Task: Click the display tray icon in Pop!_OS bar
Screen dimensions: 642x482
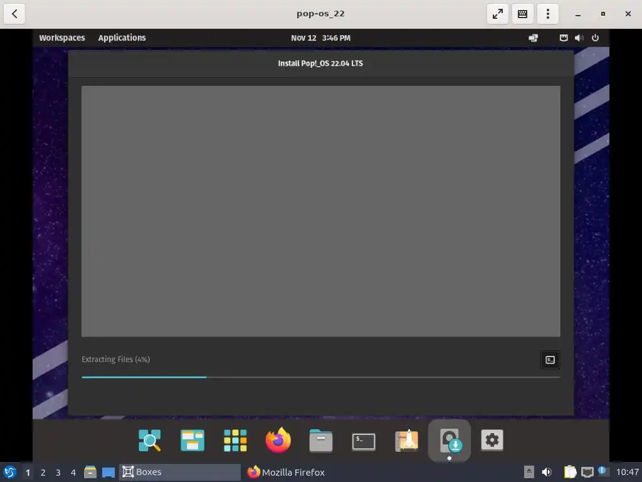Action: (533, 38)
